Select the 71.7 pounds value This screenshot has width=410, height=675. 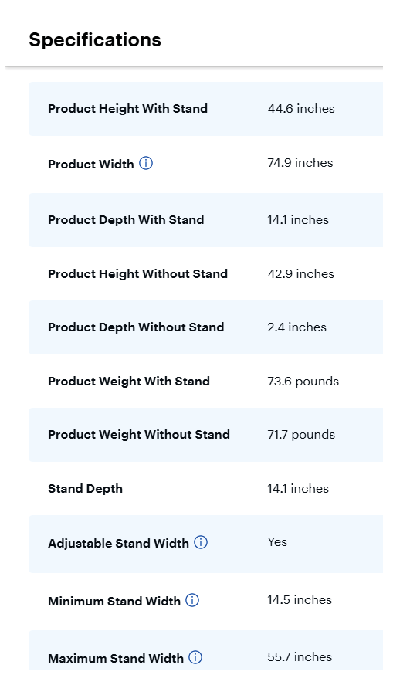click(301, 435)
